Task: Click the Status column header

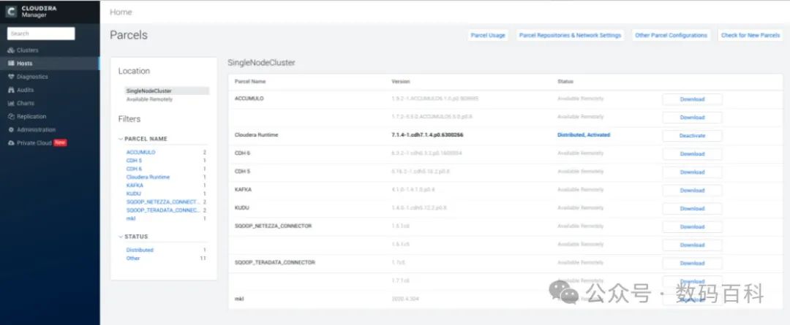Action: pos(565,82)
